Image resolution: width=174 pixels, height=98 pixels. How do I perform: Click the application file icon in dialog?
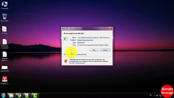click(66, 39)
